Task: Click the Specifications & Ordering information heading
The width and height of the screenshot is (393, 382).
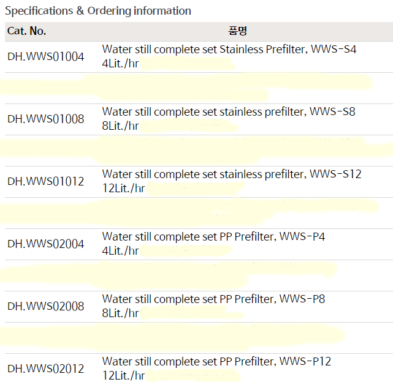Action: pyautogui.click(x=98, y=10)
